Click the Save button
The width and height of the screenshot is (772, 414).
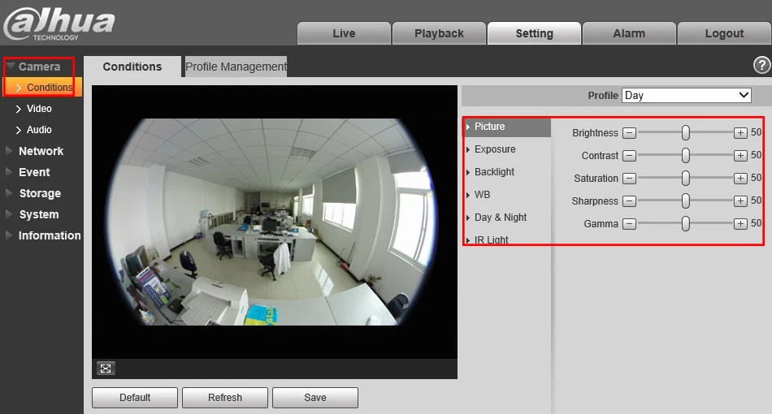click(x=315, y=397)
